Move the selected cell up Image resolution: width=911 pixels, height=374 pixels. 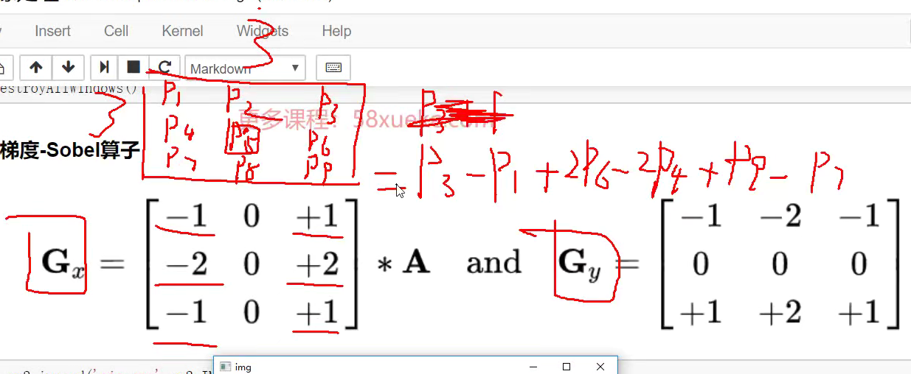tap(35, 68)
